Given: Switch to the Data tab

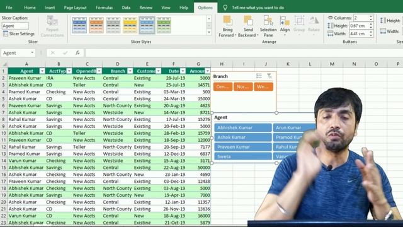Looking at the screenshot, I should (126, 8).
